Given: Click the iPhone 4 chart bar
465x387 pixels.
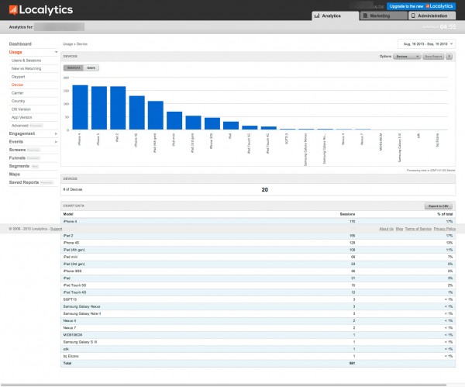Looking at the screenshot, I should coord(80,108).
